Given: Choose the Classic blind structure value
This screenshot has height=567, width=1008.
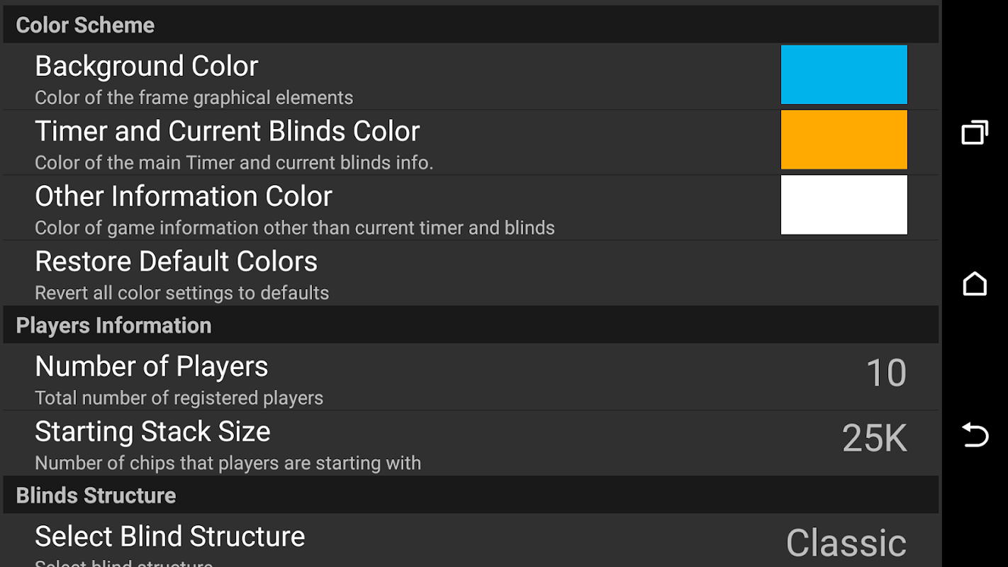Looking at the screenshot, I should (846, 544).
